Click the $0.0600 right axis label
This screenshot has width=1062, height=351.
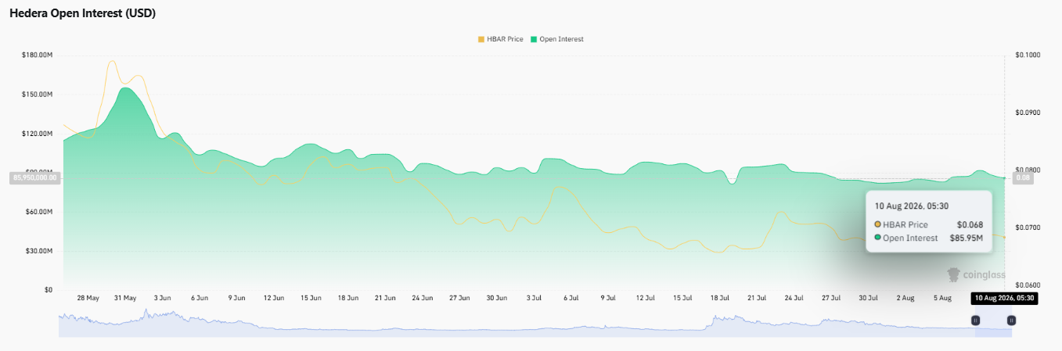(1028, 285)
